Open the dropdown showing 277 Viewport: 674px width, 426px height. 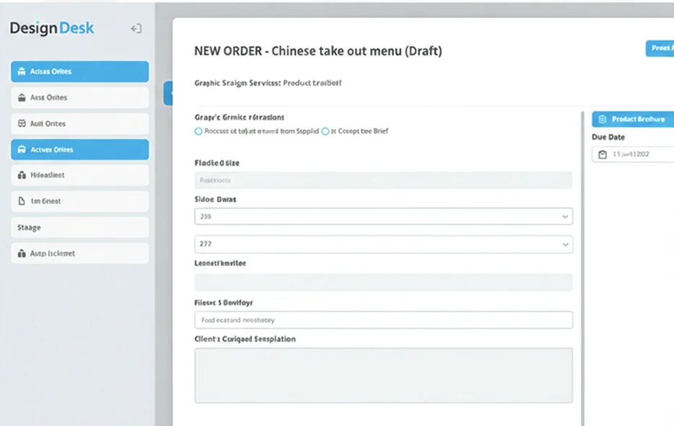click(x=383, y=244)
